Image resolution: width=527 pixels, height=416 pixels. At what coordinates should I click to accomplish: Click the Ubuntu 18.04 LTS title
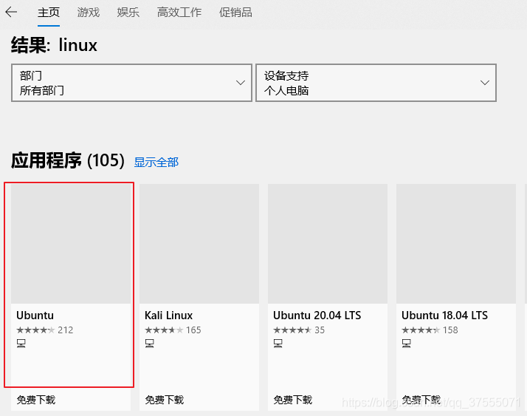pos(444,316)
